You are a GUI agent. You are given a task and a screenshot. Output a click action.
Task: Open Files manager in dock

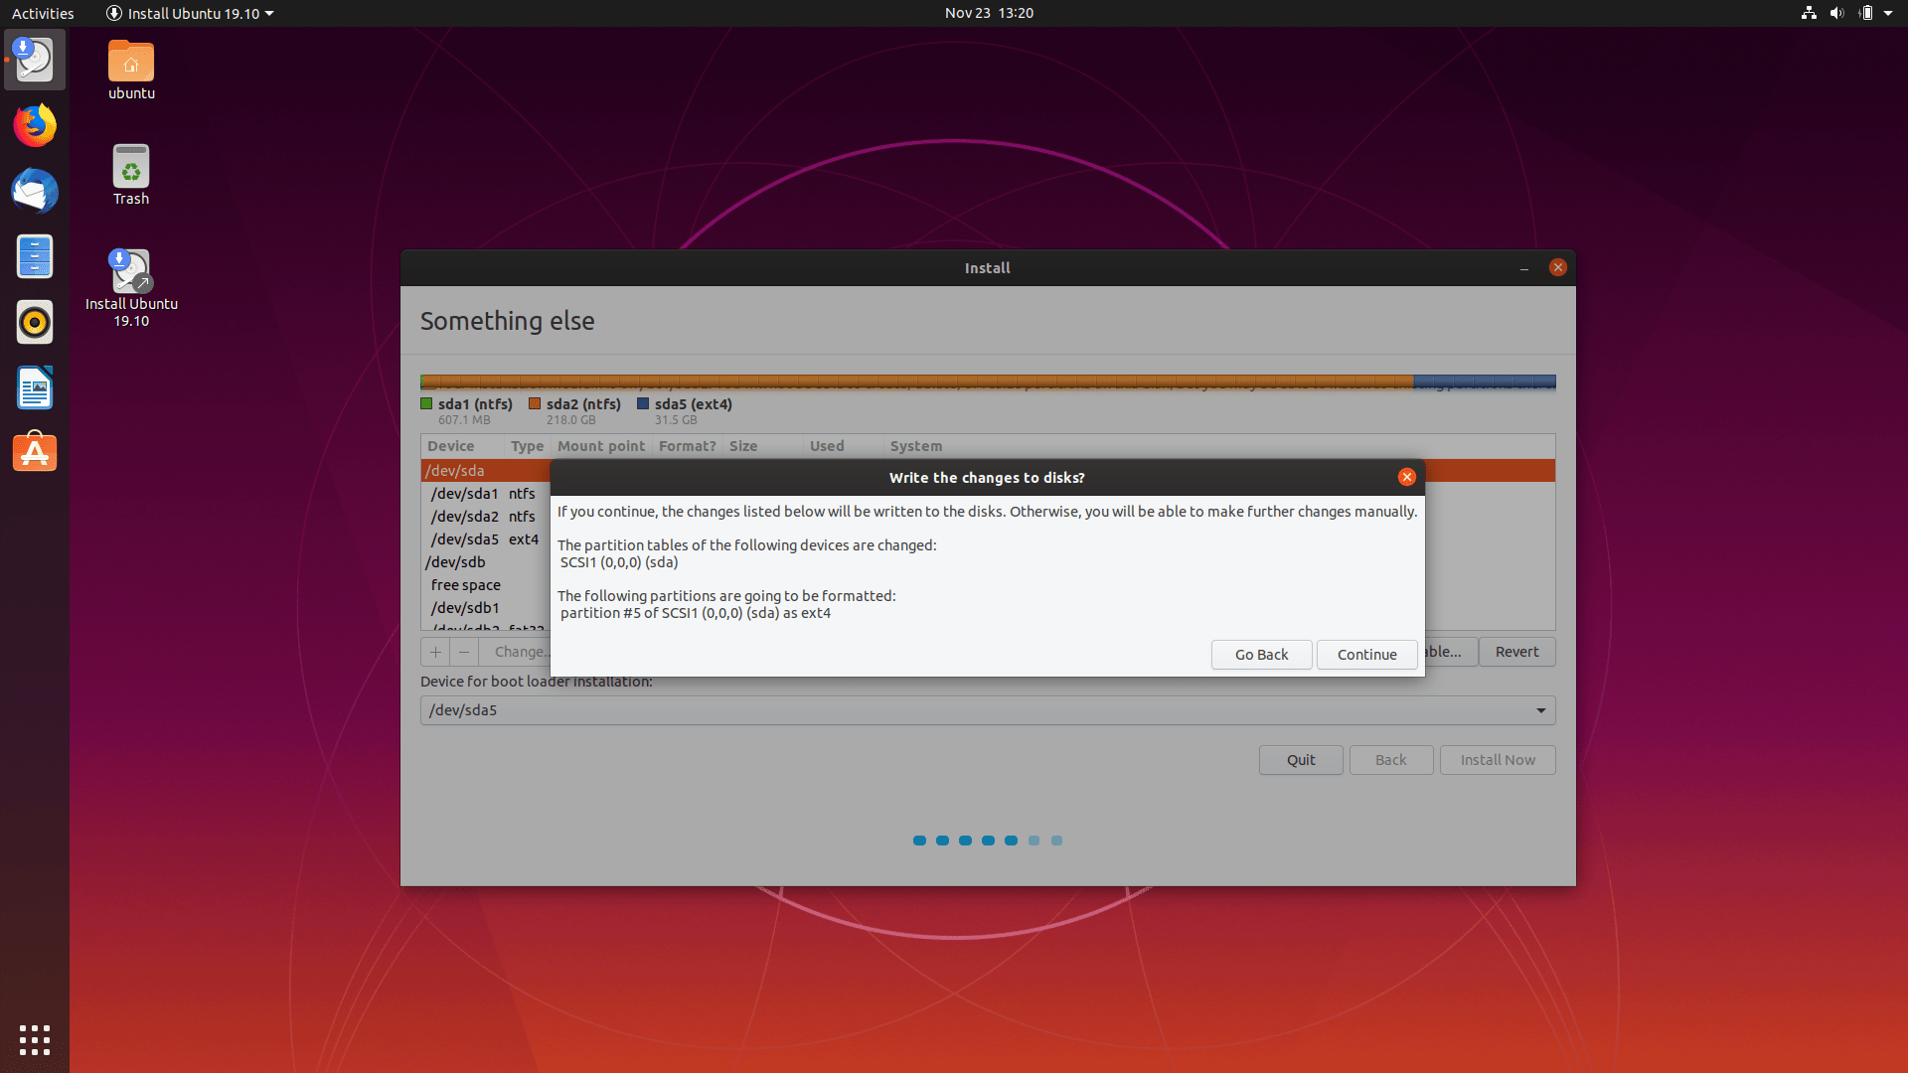click(35, 257)
